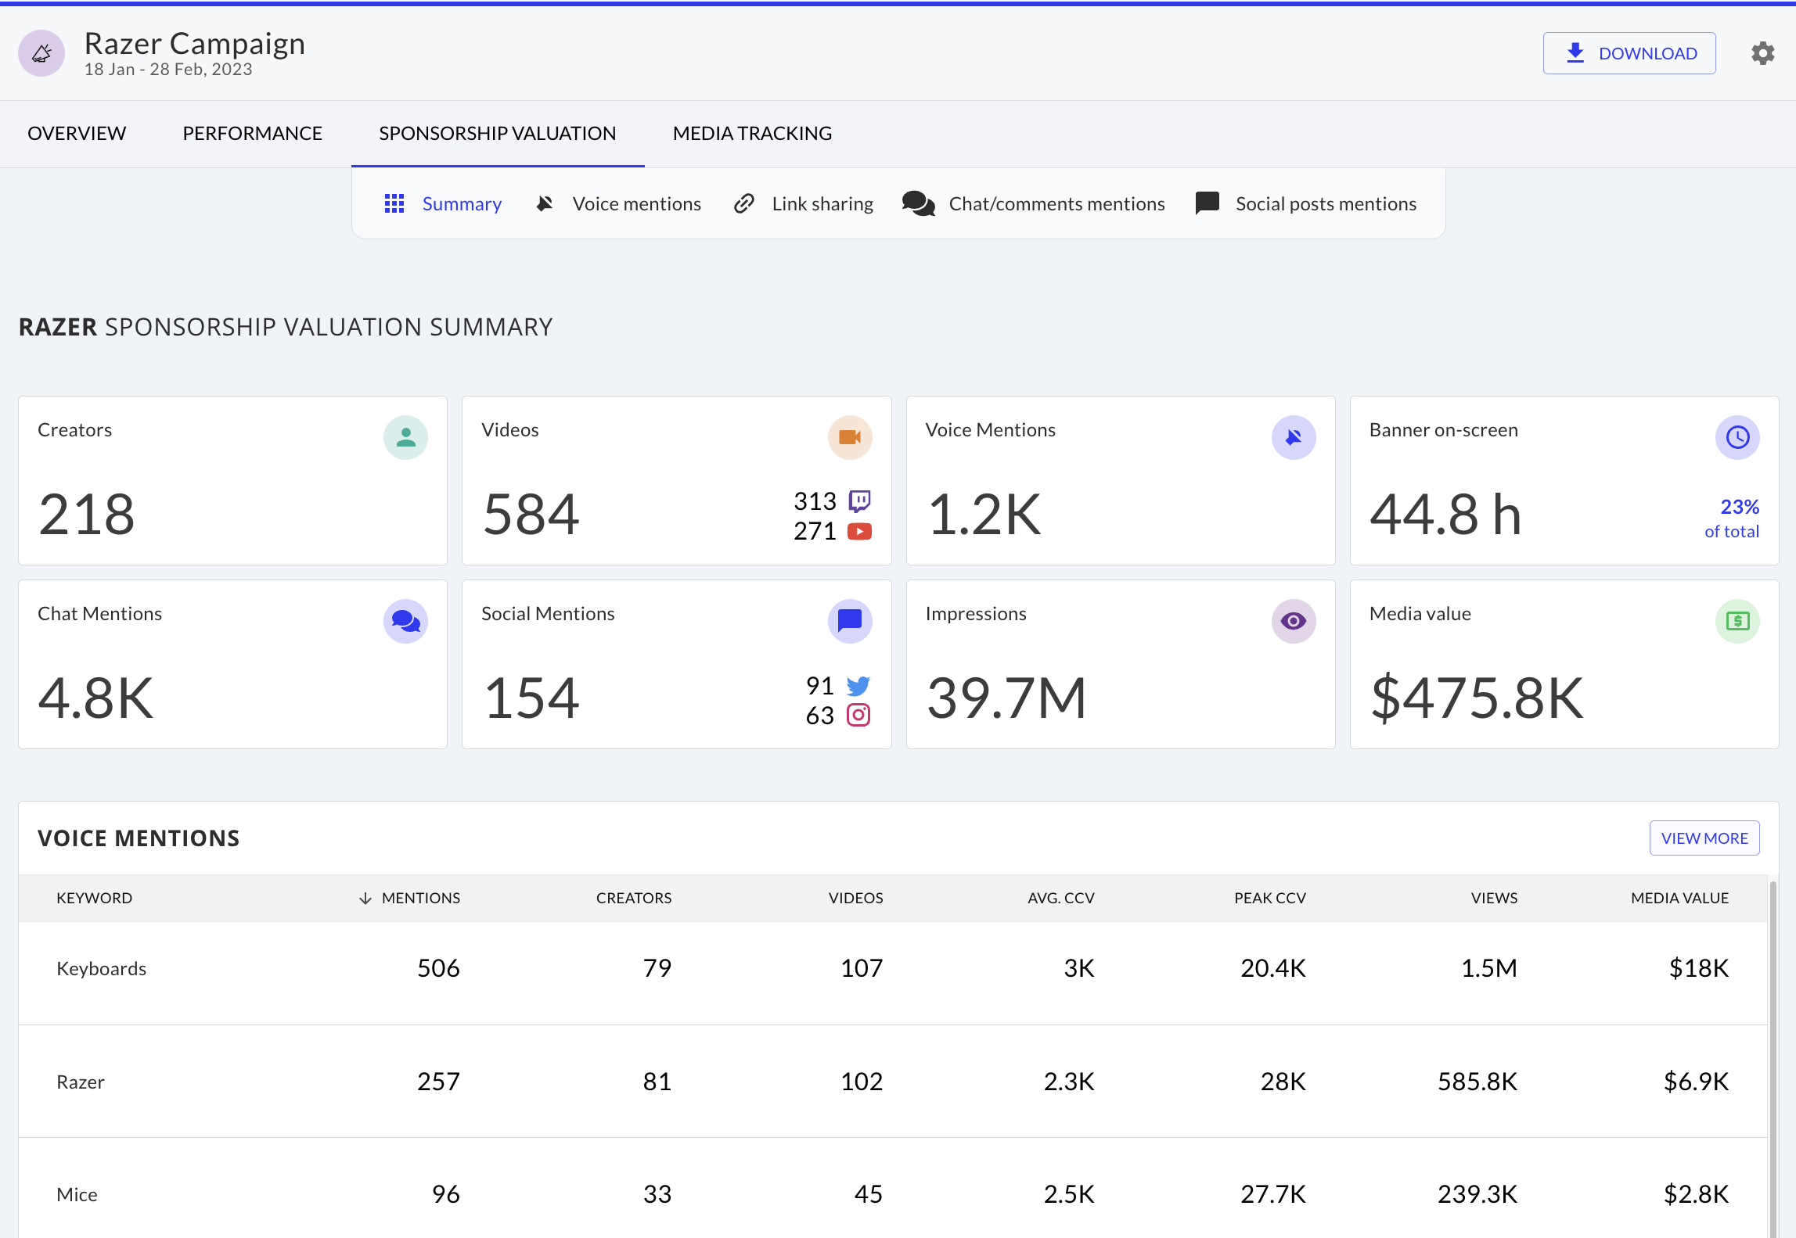Click the Media value dollar bill icon
The width and height of the screenshot is (1796, 1238).
pos(1737,621)
